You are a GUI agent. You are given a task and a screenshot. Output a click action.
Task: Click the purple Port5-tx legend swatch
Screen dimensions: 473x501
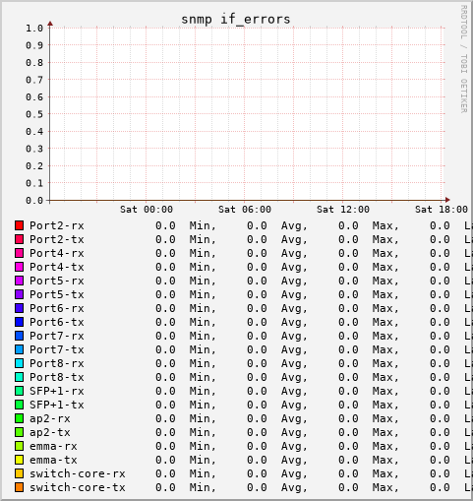(x=19, y=294)
